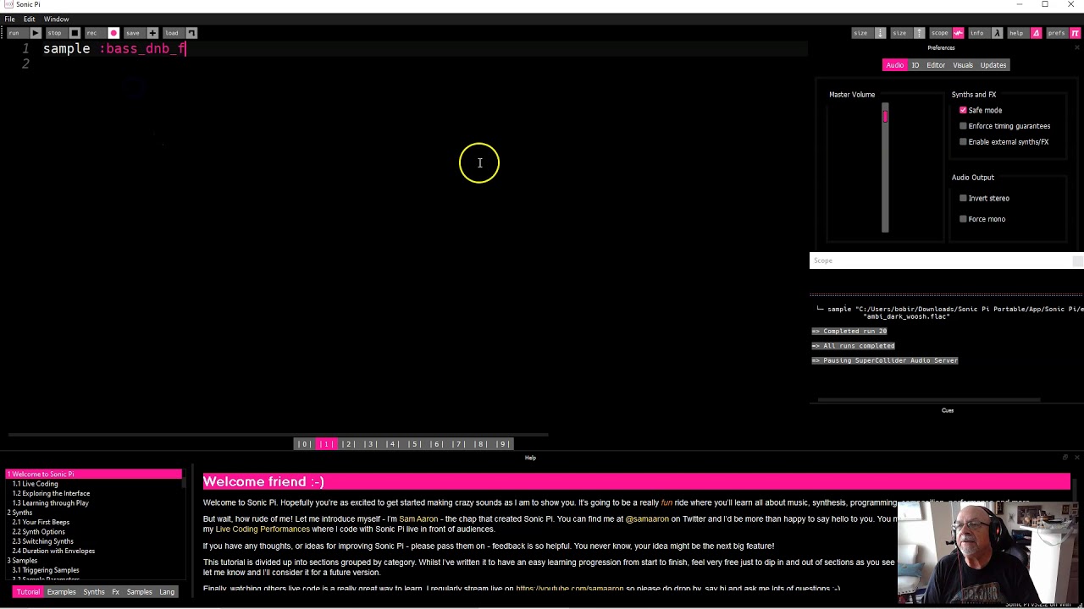Open section 2.4 Duration with Envelopes
The height and width of the screenshot is (609, 1084).
coord(53,551)
